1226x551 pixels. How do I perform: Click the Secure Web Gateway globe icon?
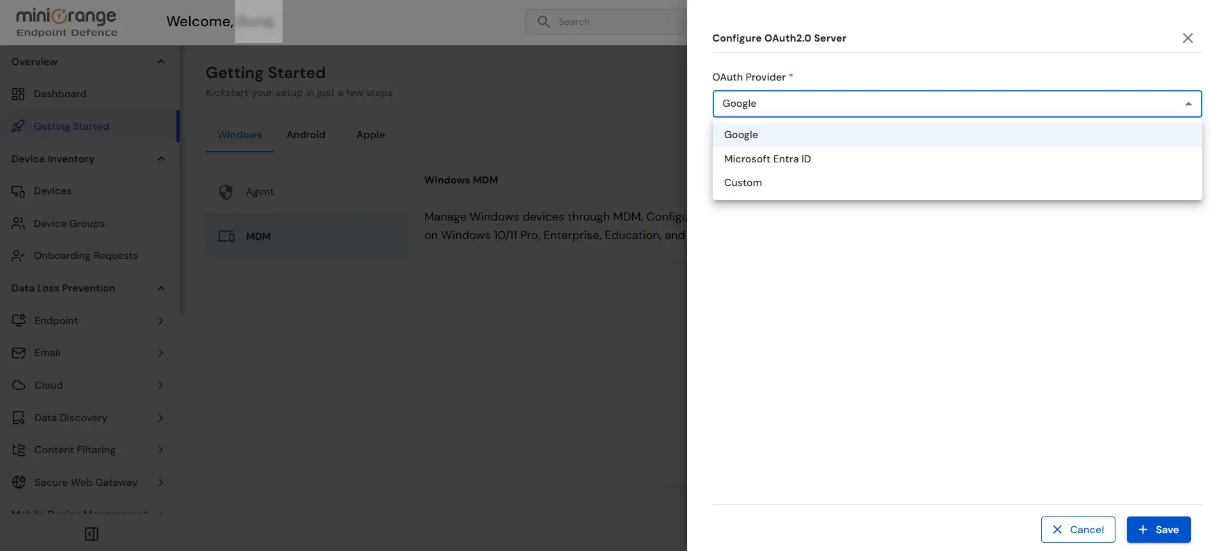point(19,483)
